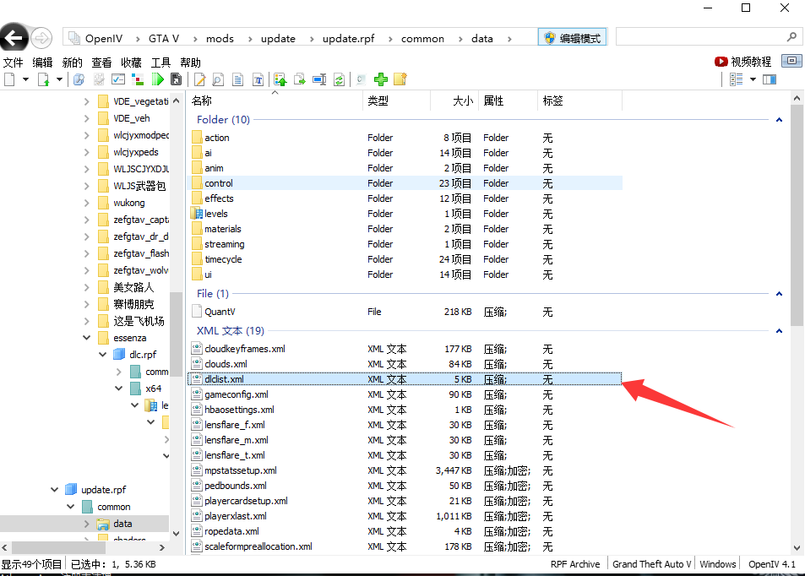805x576 pixels.
Task: Click the text document toolbar icon
Action: coord(237,79)
